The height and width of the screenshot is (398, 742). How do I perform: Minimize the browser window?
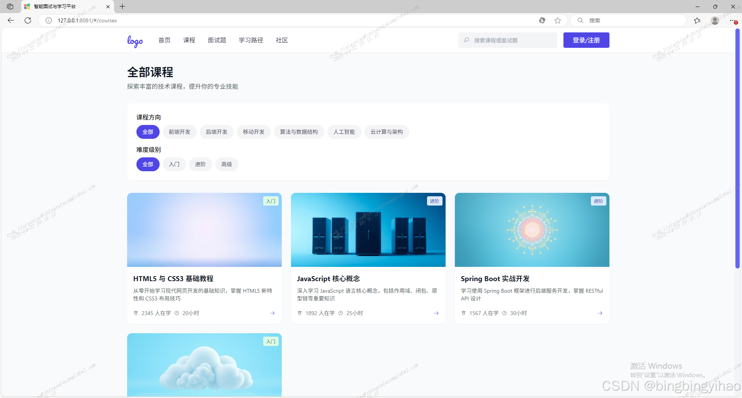(x=697, y=7)
